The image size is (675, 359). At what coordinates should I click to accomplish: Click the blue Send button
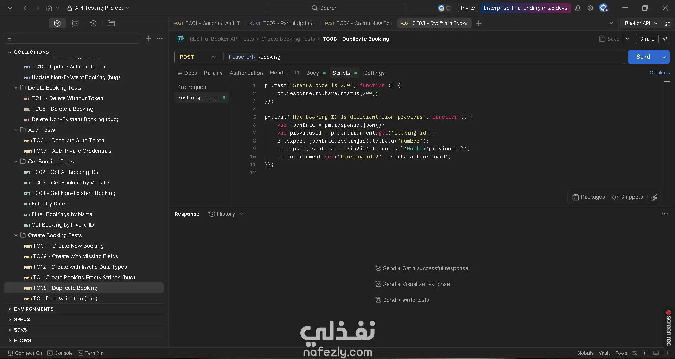(643, 57)
